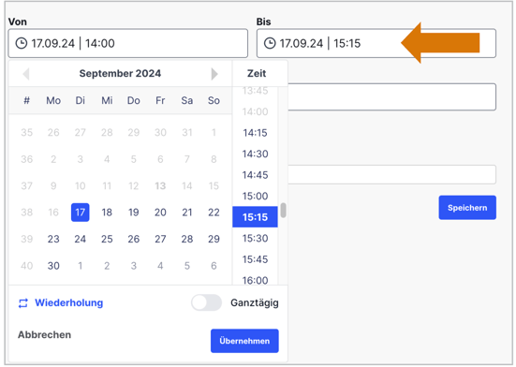Save the entry with Speichern

pyautogui.click(x=467, y=208)
